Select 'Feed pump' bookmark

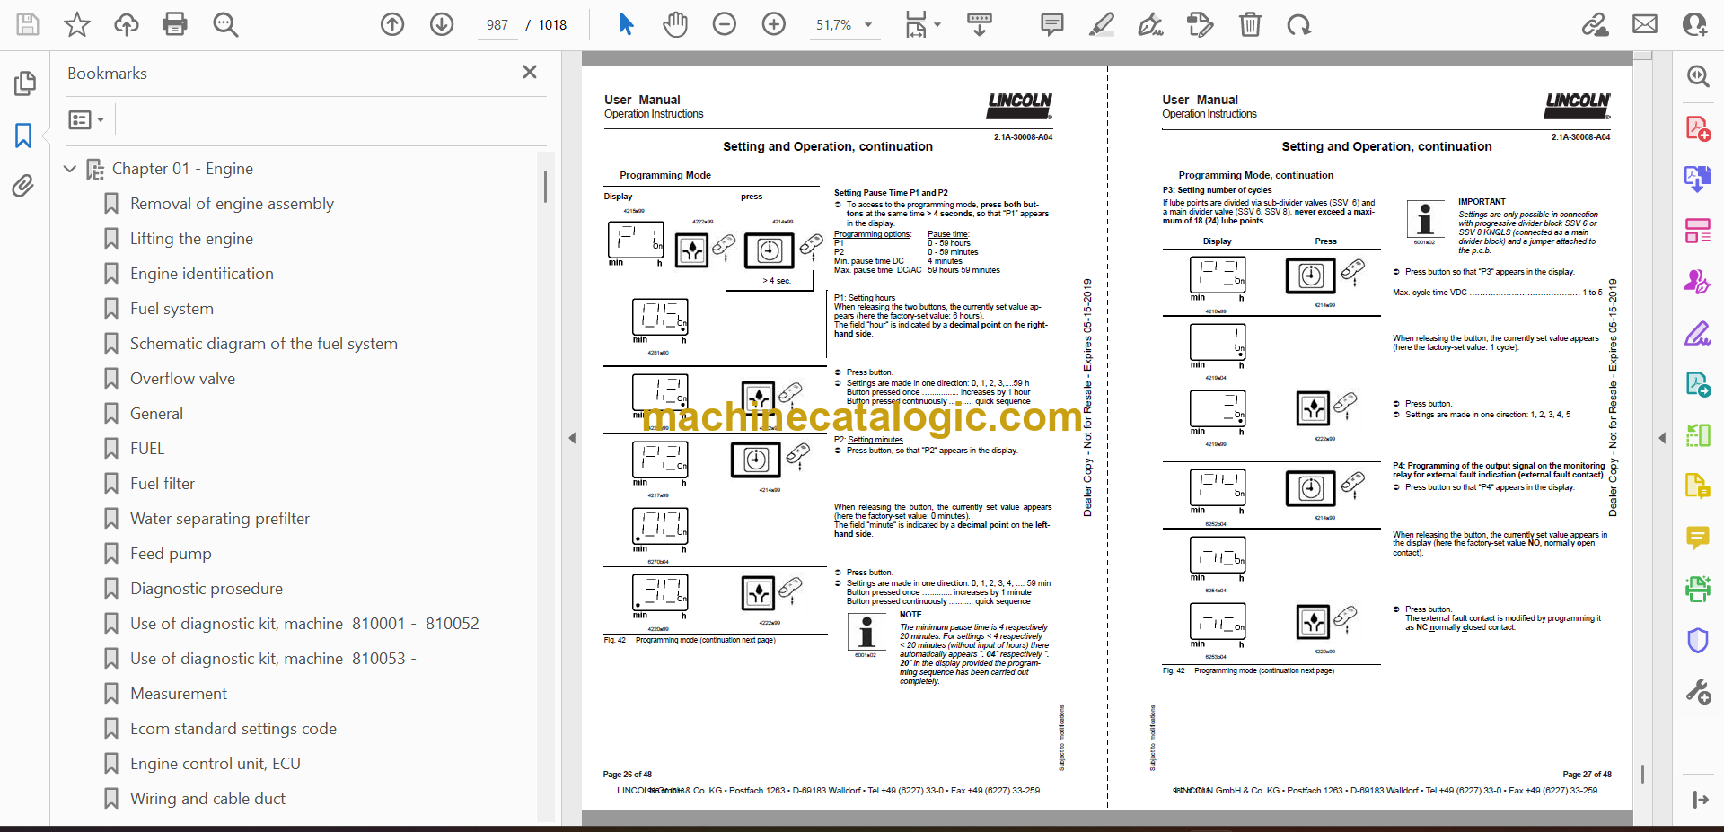click(x=171, y=554)
